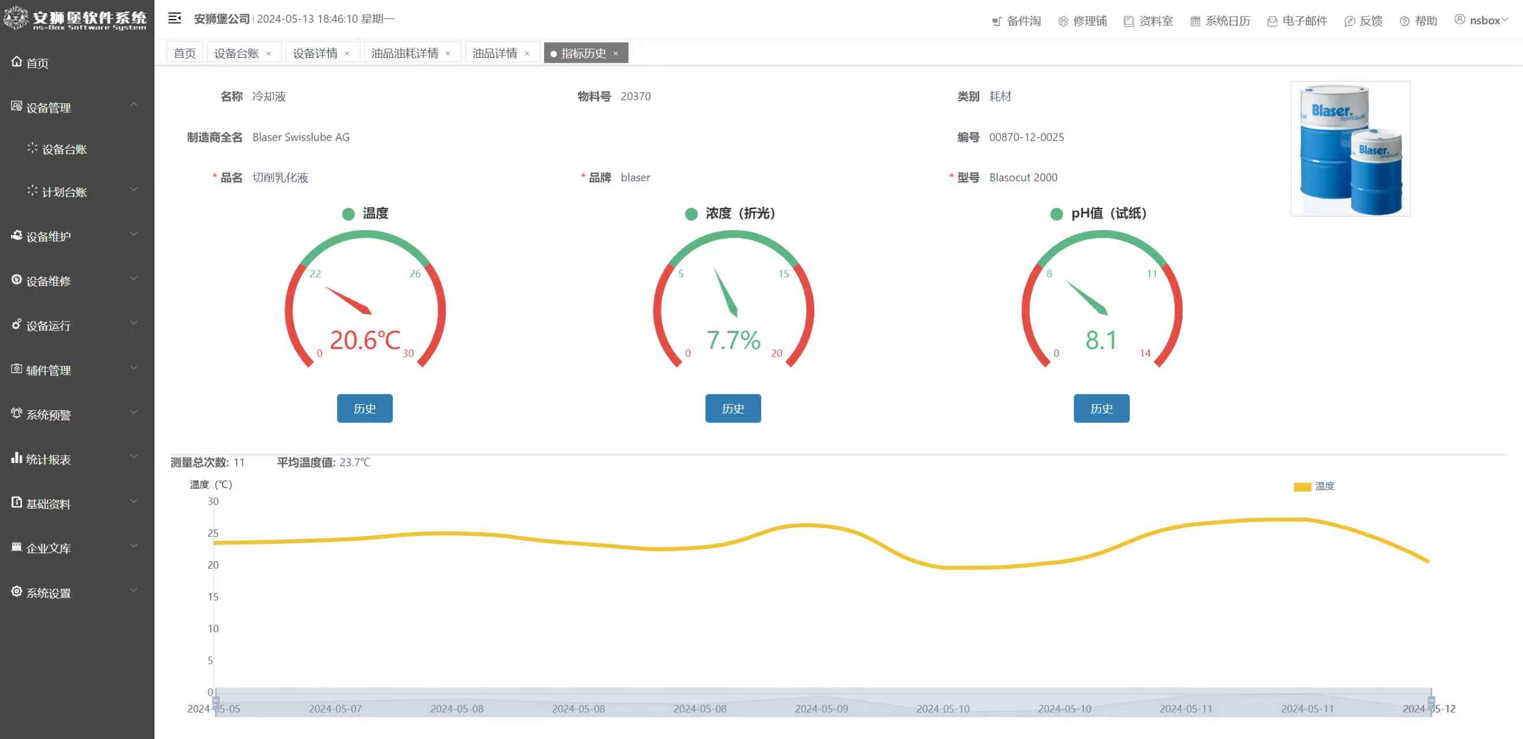Click the Blaser coolant barrel product image

click(x=1350, y=148)
